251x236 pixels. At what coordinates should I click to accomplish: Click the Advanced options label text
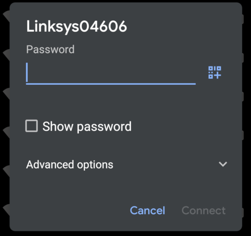(x=69, y=165)
